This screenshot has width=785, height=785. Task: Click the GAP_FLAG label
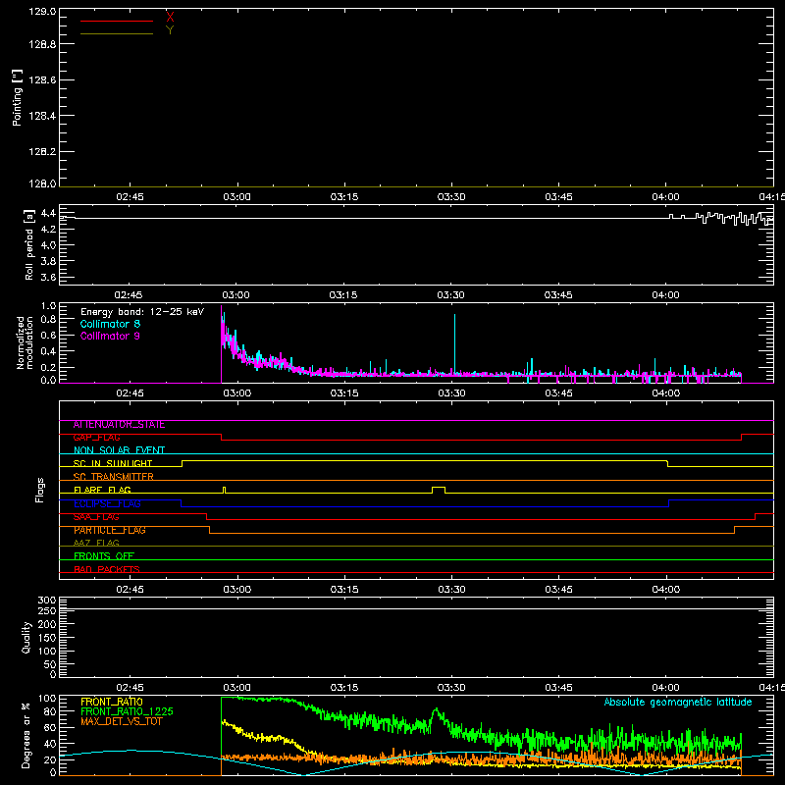coord(96,438)
